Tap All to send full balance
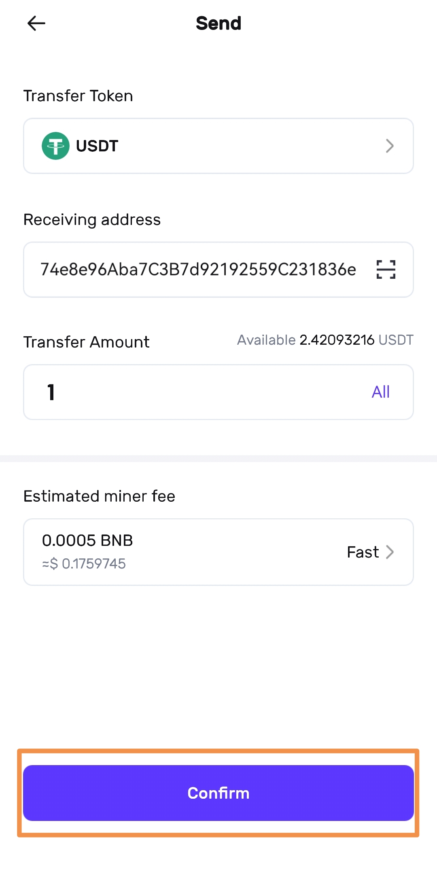Viewport: 437px width, 895px height. point(380,392)
